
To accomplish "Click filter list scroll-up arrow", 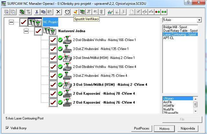I will pyautogui.click(x=195, y=99).
